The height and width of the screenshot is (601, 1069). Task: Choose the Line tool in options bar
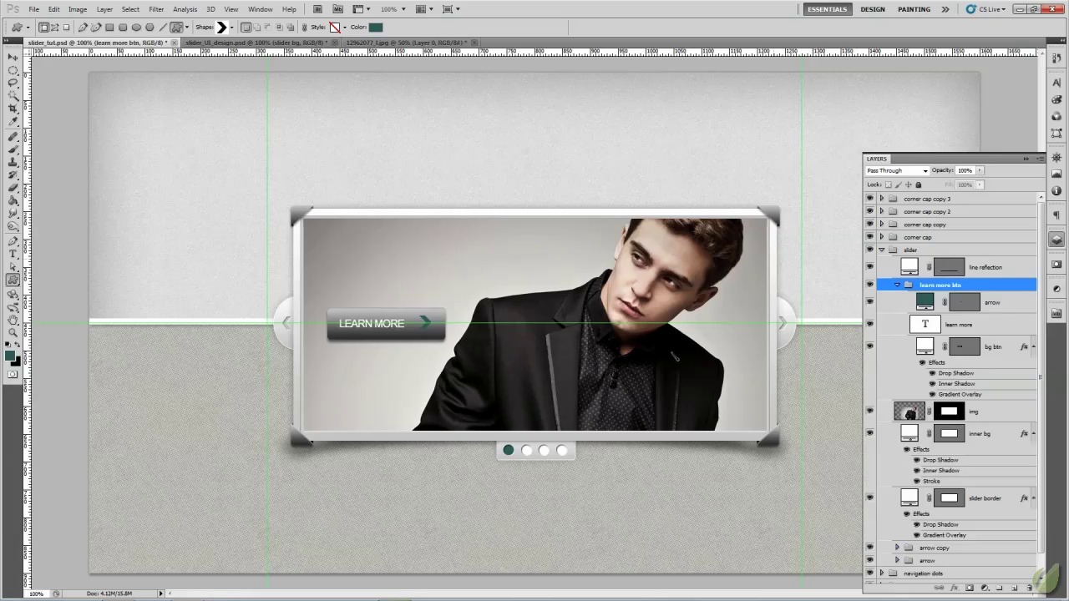[x=163, y=27]
